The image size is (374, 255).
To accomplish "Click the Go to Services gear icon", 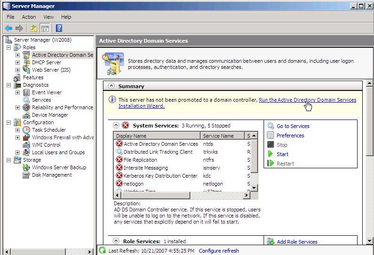I will (x=271, y=126).
